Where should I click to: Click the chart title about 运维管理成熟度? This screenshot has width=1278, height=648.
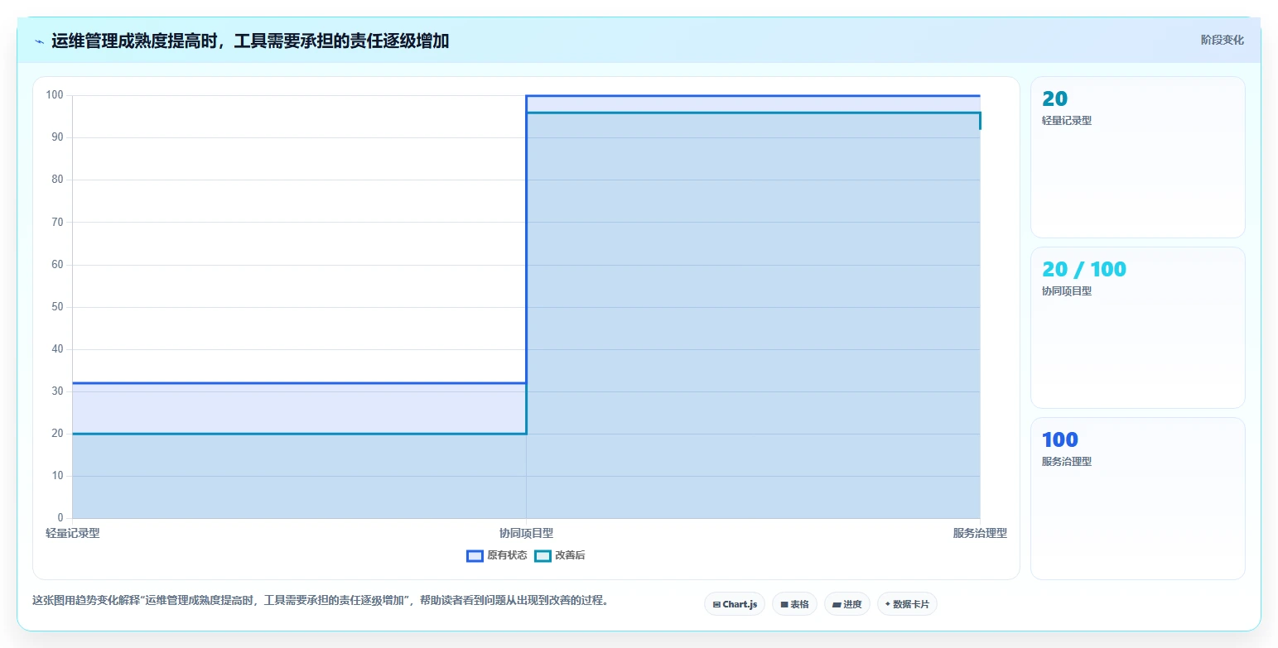250,41
